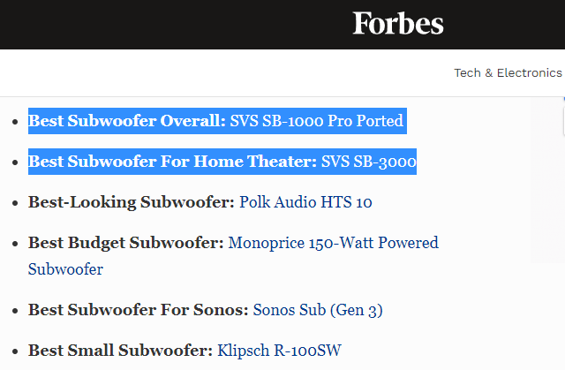Visit the Monoprice 150-Watt Powered Subwoofer link
The image size is (565, 370).
click(333, 243)
